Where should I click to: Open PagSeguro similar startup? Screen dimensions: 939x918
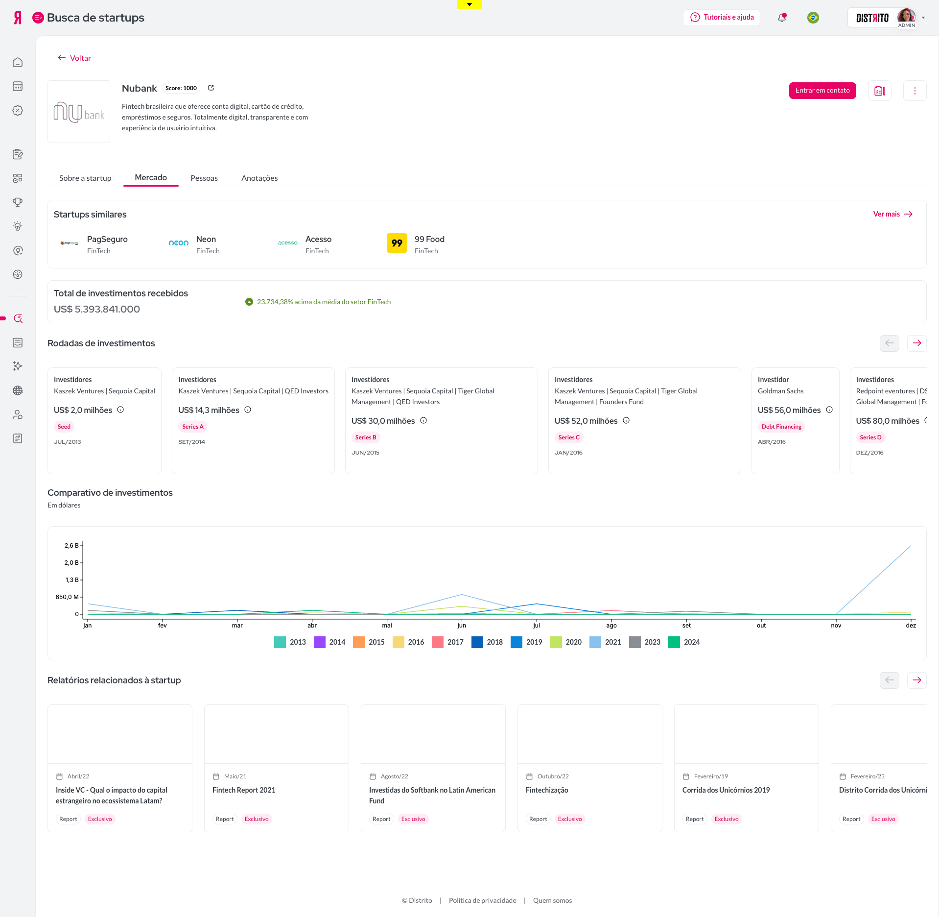coord(94,244)
